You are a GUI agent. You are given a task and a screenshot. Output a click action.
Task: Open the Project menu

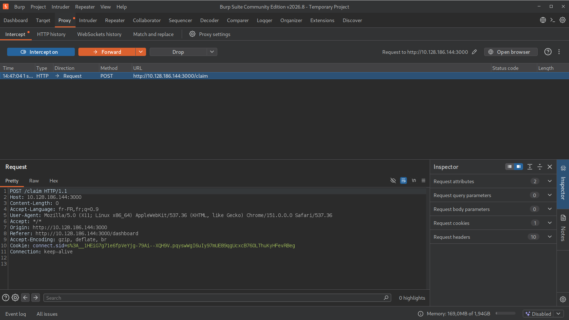point(38,7)
